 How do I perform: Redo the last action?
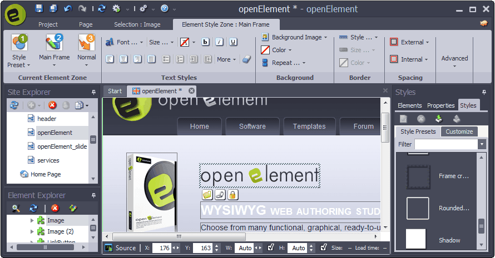[82, 8]
